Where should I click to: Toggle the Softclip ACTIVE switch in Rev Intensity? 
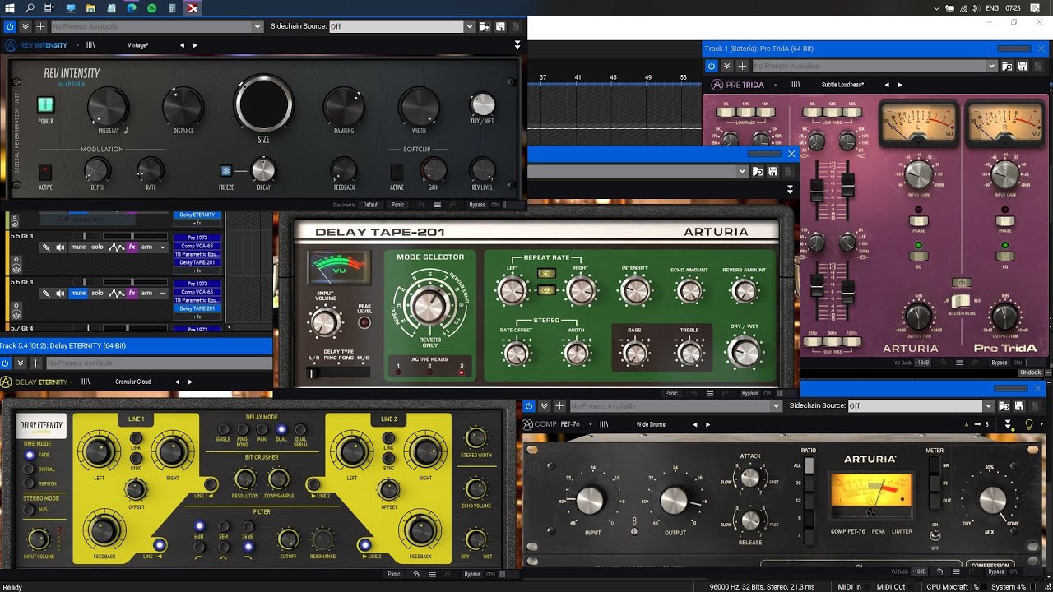397,173
